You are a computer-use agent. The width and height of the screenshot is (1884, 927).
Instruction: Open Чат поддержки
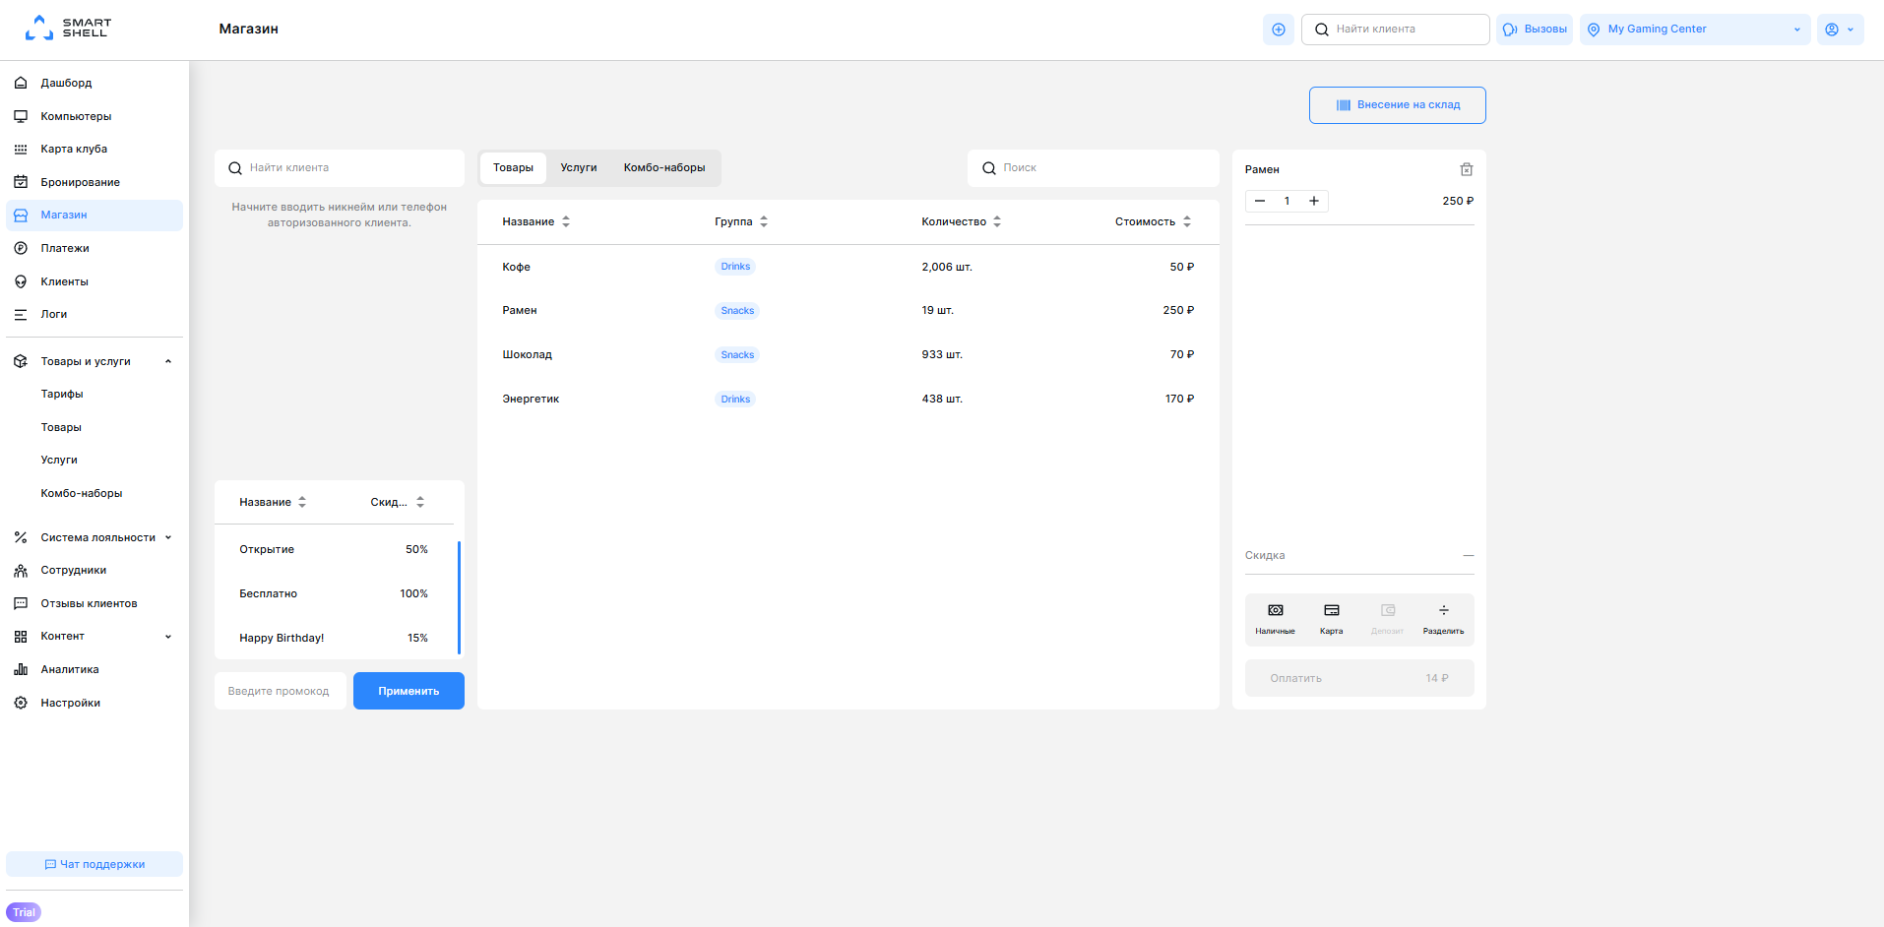pos(94,864)
